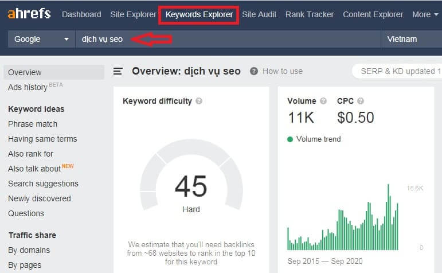Click the keyword search field
This screenshot has width=442, height=273.
(x=228, y=39)
